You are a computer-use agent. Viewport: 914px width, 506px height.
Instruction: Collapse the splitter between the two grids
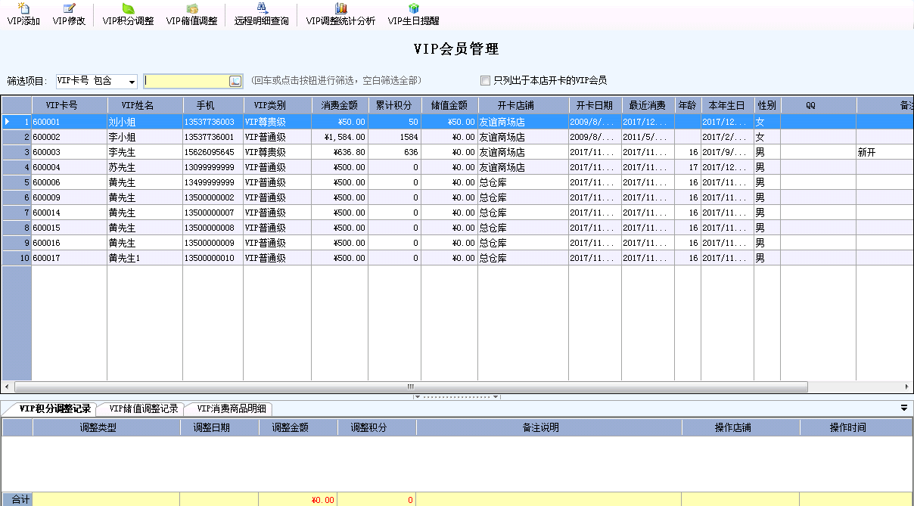(456, 396)
